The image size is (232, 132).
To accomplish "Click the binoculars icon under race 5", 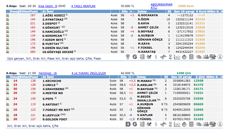I will point(163,57).
